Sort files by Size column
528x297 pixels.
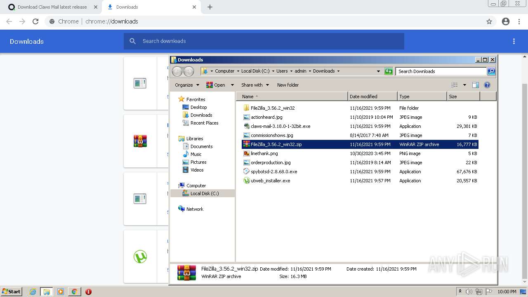click(463, 97)
